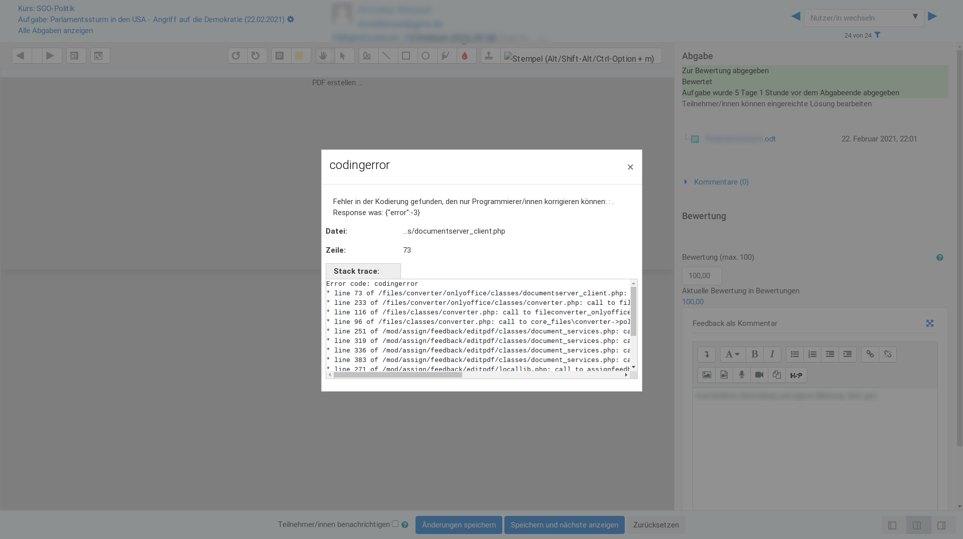
Task: Rotate the page counterclockwise
Action: (237, 56)
